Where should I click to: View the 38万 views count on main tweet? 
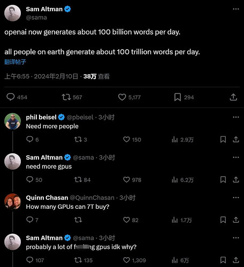[96, 76]
